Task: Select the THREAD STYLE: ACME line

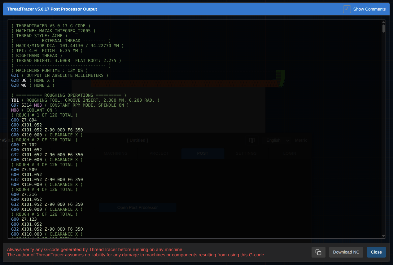Action: 39,36
